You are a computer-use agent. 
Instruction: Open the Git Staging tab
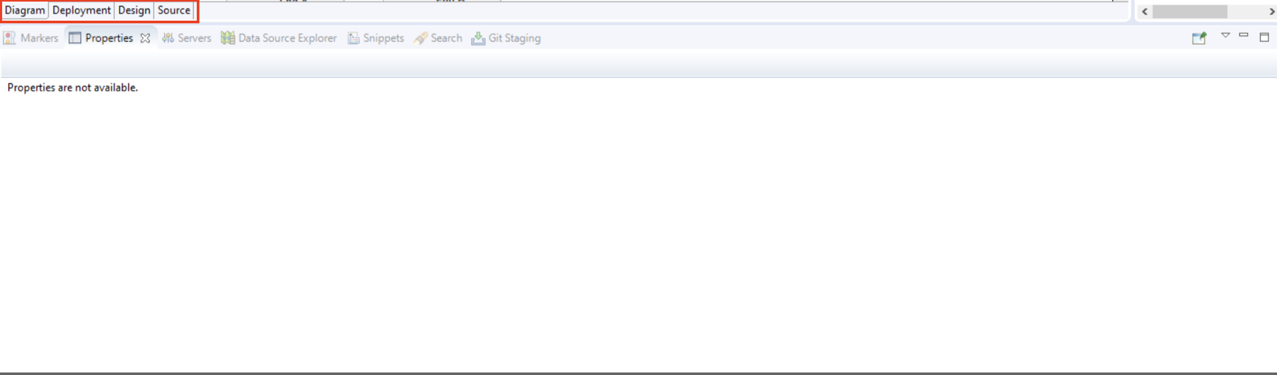tap(506, 38)
